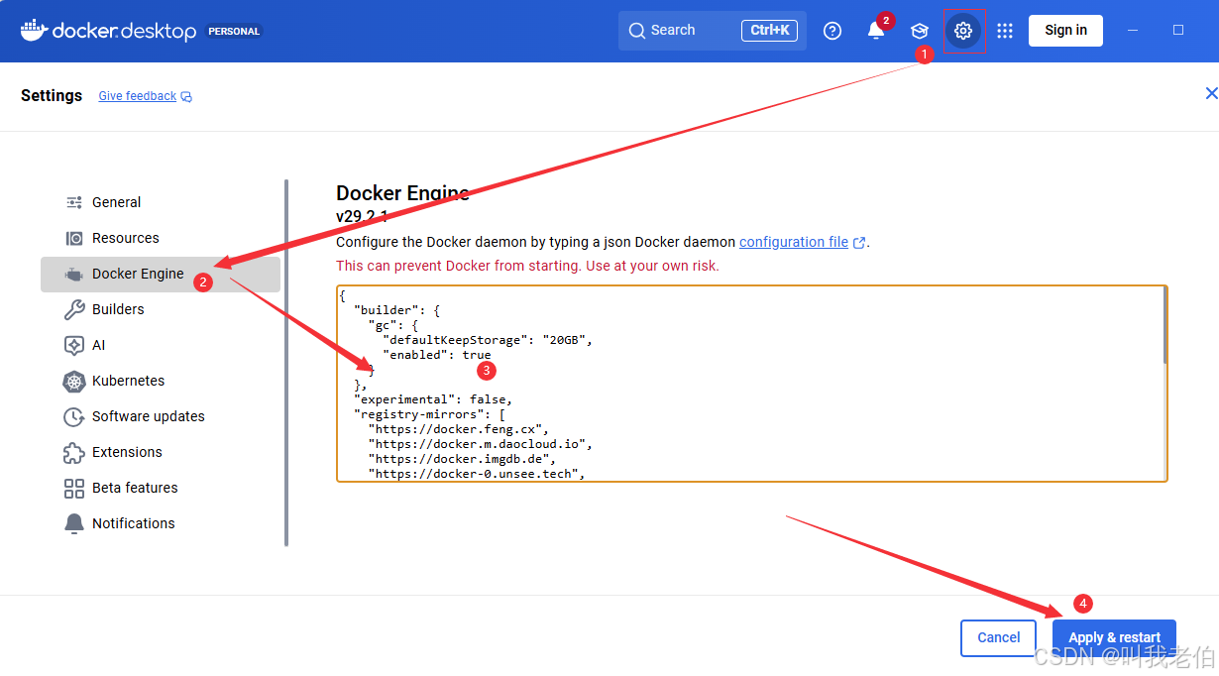This screenshot has width=1219, height=676.
Task: Open the Settings gear icon
Action: (x=963, y=31)
